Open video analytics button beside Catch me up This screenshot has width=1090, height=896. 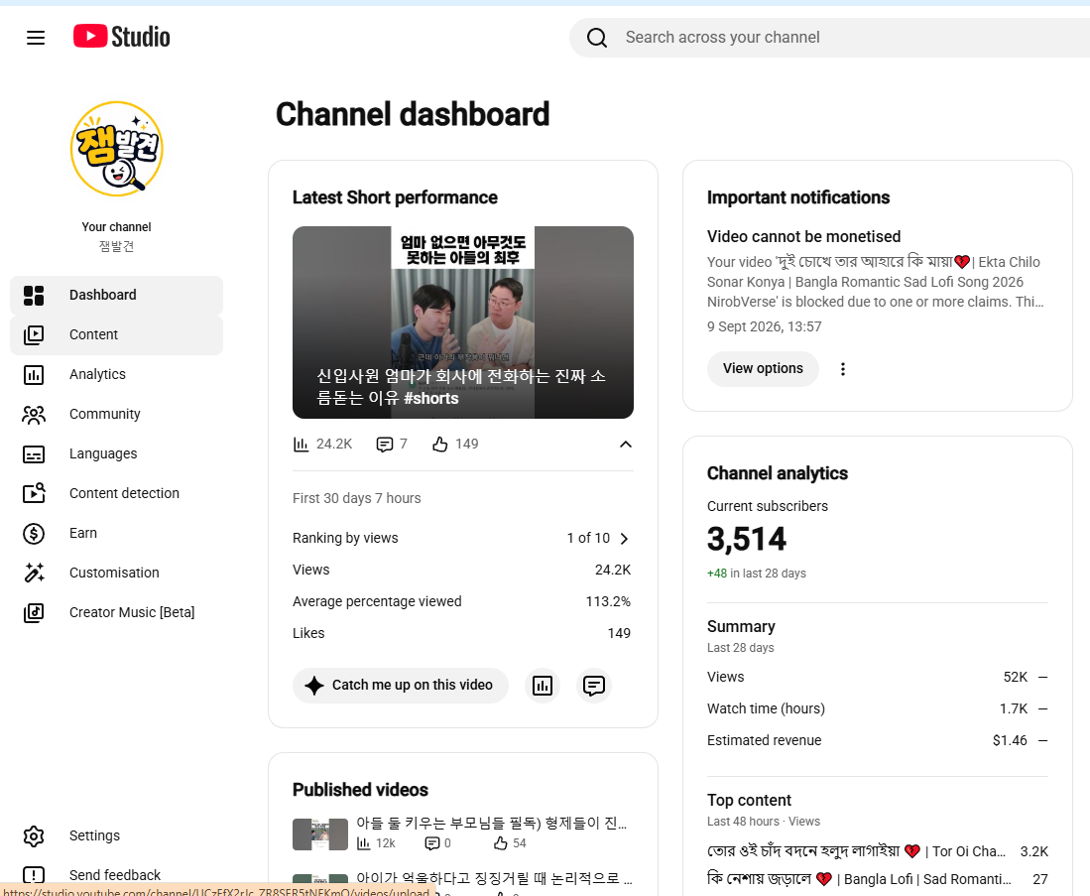pyautogui.click(x=543, y=686)
